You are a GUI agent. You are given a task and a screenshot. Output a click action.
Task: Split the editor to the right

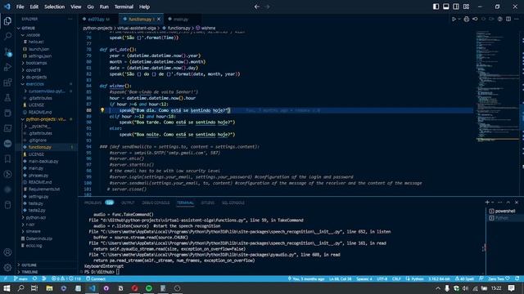point(508,20)
